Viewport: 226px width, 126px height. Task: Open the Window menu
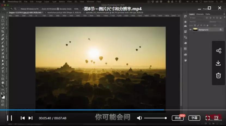[90, 2]
